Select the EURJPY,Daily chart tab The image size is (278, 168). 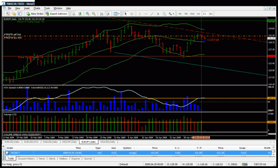[x=89, y=142]
